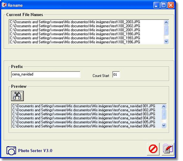Maximize the Rename window
183x161 pixels.
point(163,5)
